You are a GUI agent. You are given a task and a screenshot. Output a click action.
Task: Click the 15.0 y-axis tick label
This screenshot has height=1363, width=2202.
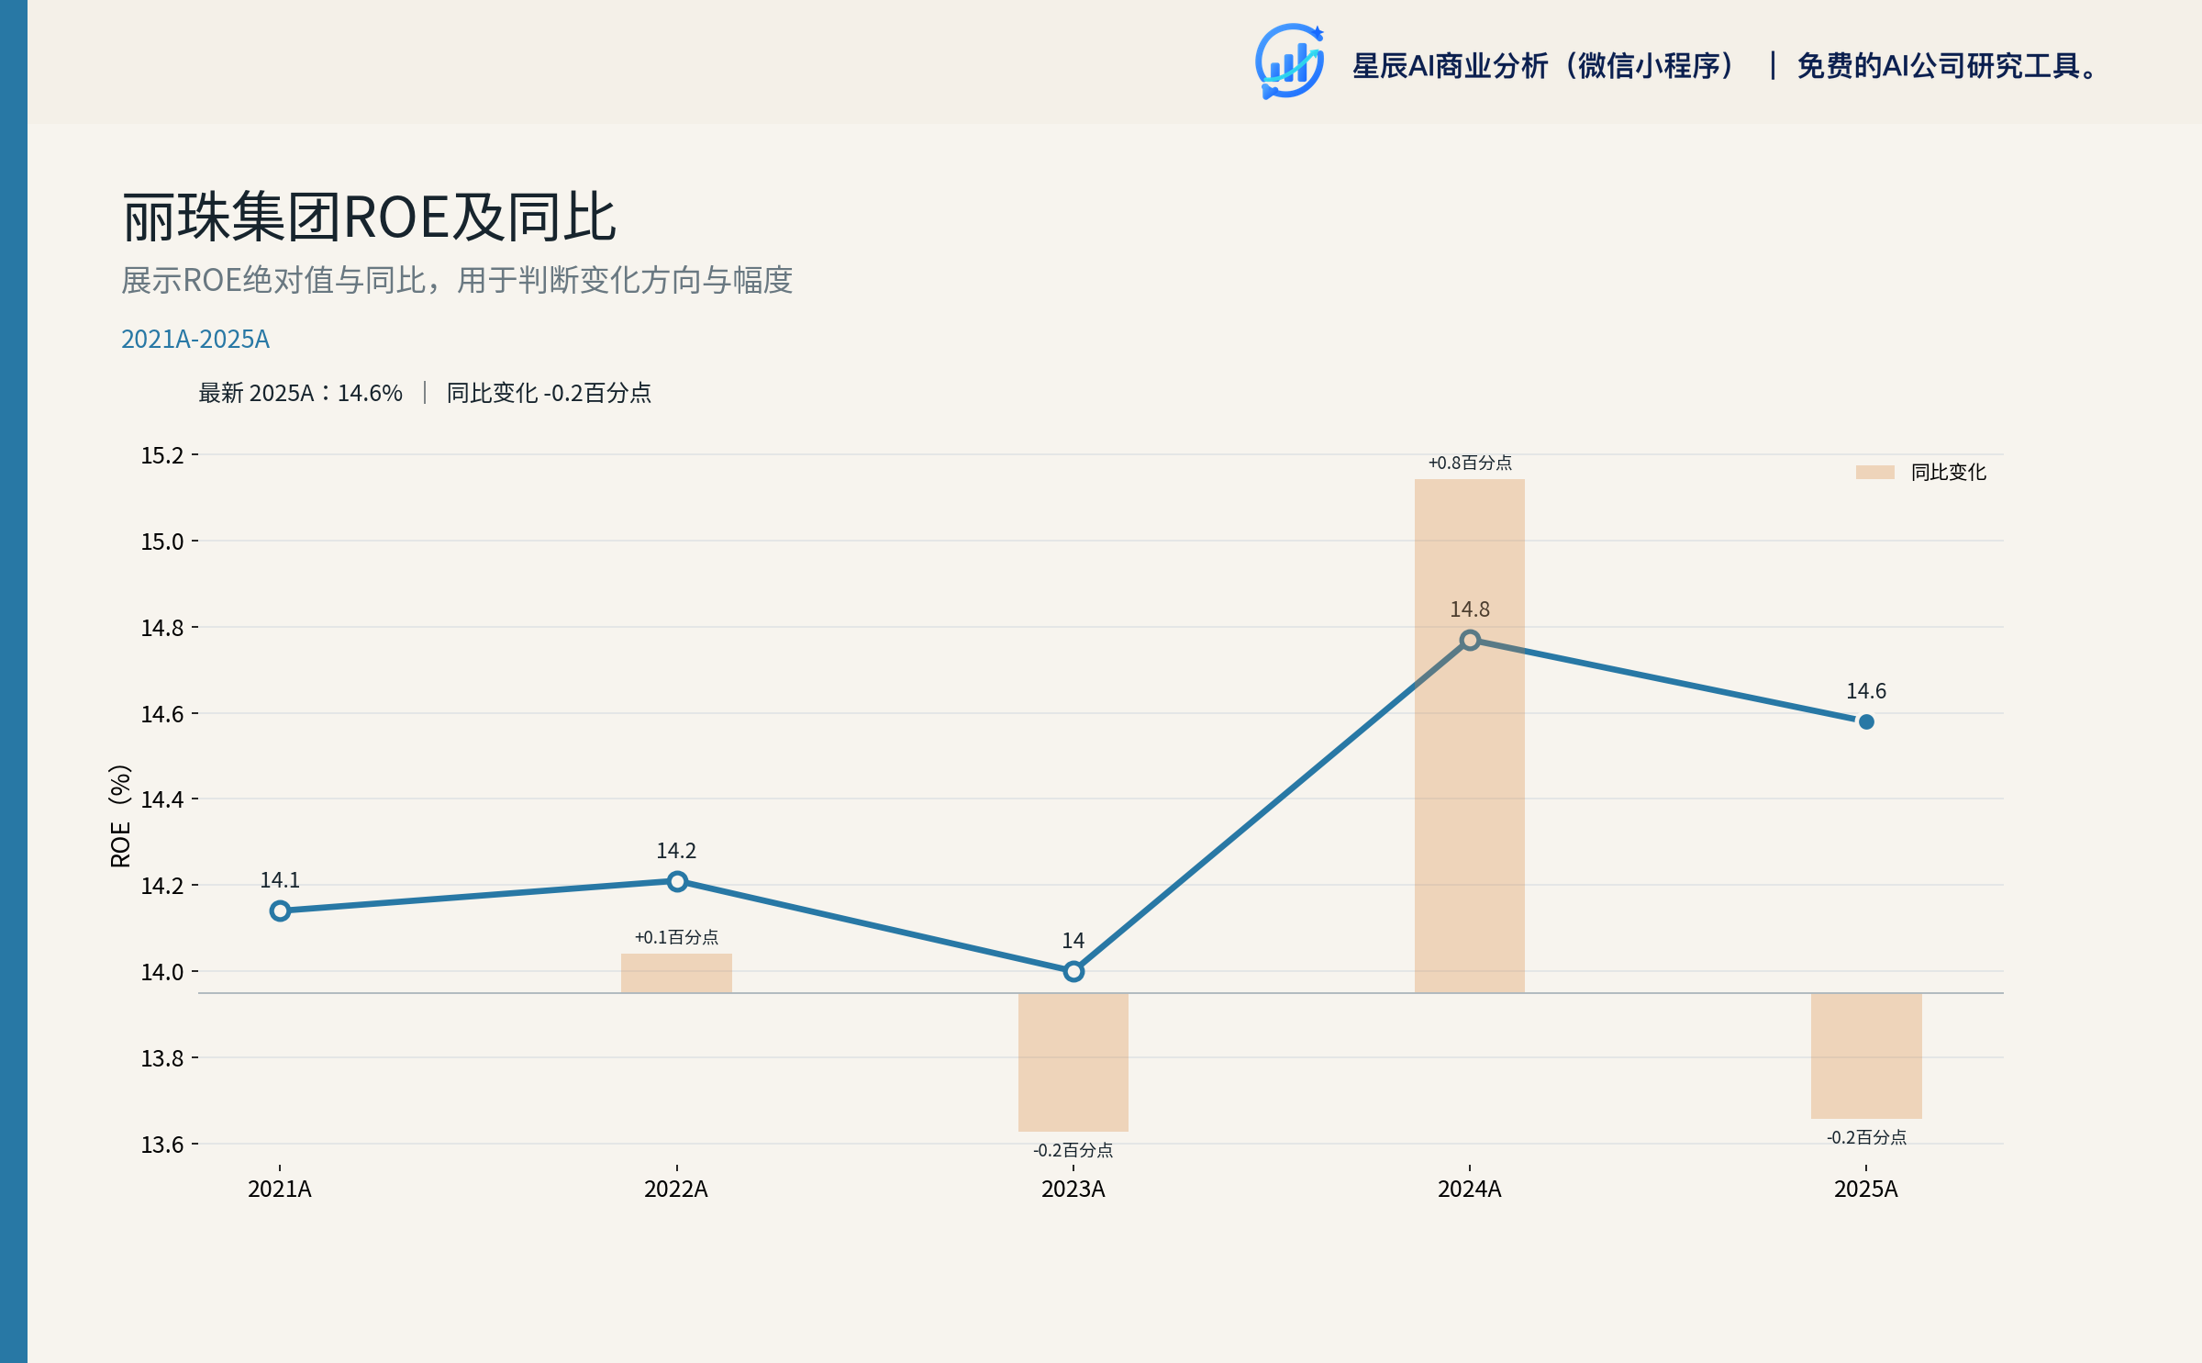162,542
